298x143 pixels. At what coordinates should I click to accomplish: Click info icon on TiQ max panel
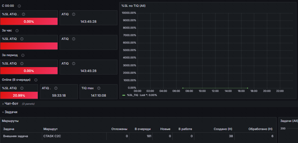pos(99,88)
